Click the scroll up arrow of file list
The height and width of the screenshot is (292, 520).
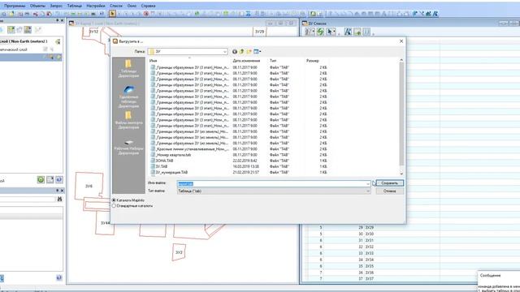(401, 60)
